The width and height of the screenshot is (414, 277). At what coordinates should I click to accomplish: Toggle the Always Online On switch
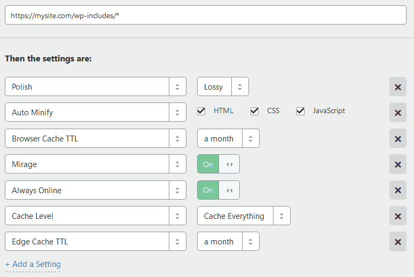point(218,190)
